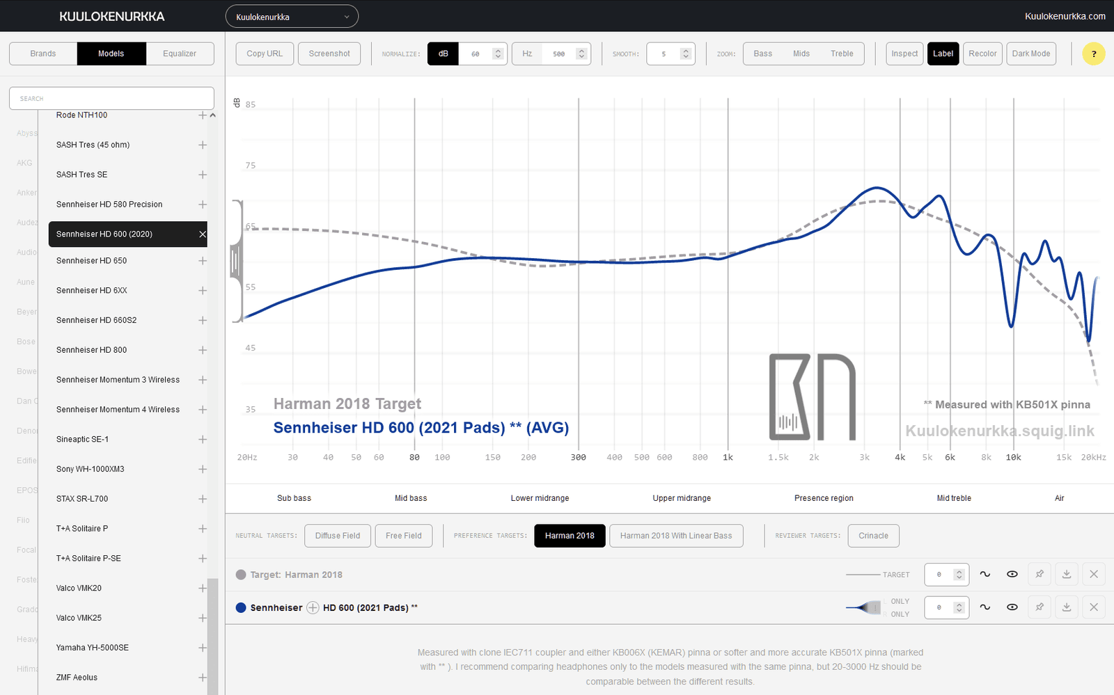Toggle baseline wave icon for Harman target
The height and width of the screenshot is (695, 1114).
pos(985,574)
